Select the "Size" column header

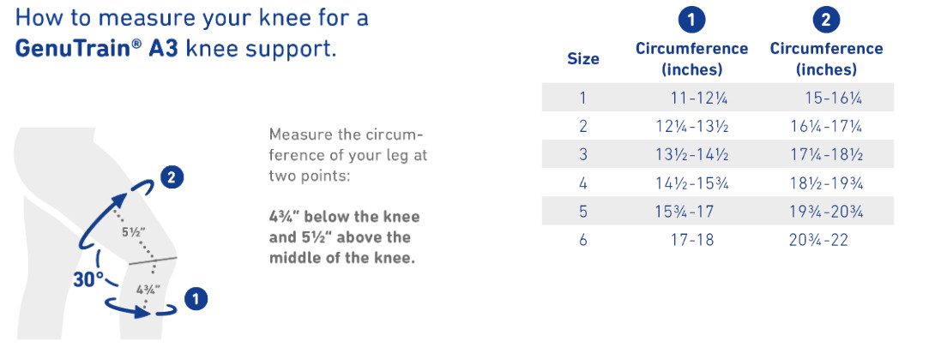583,59
